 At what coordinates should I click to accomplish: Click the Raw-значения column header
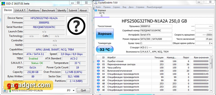click(201, 57)
